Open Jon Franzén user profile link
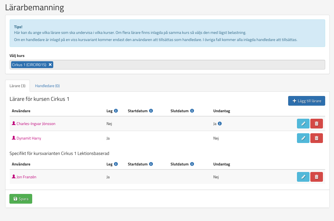This screenshot has width=334, height=221. (26, 177)
